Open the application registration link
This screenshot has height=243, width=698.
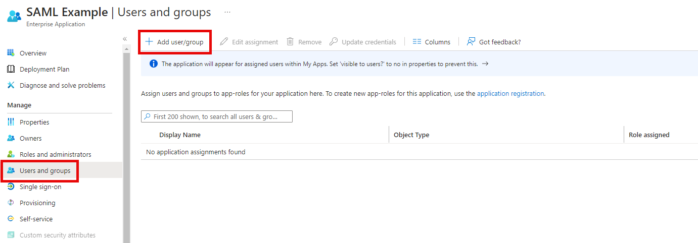tap(510, 93)
